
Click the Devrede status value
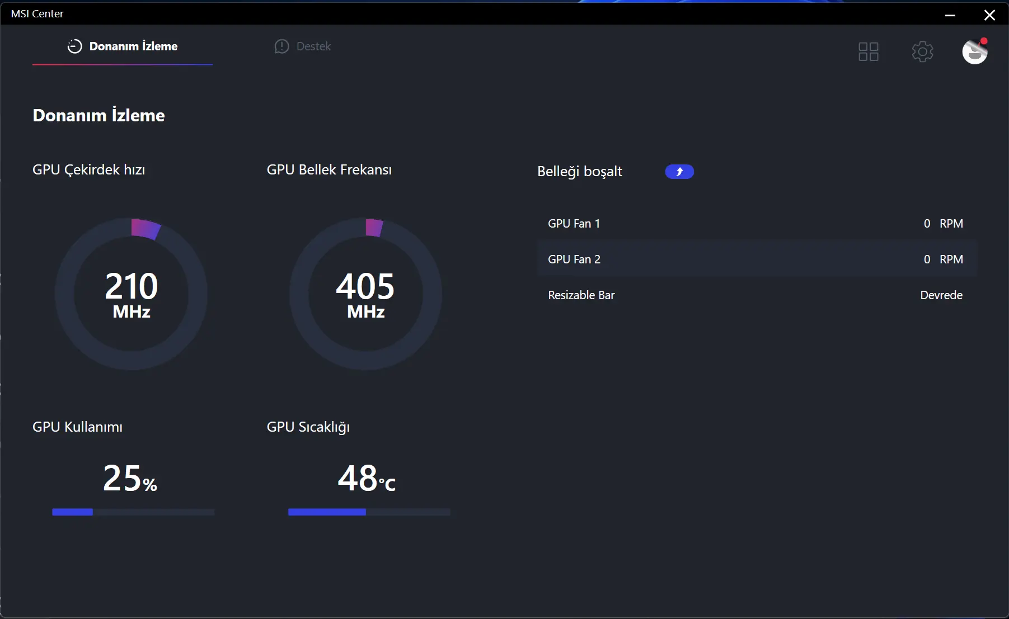(x=941, y=295)
